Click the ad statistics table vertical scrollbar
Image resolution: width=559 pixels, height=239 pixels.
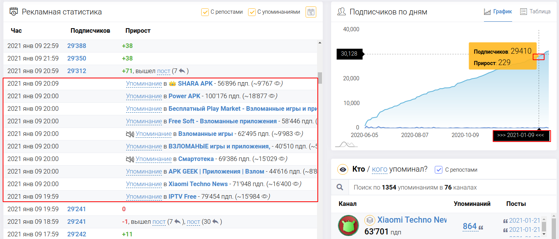tap(320, 78)
